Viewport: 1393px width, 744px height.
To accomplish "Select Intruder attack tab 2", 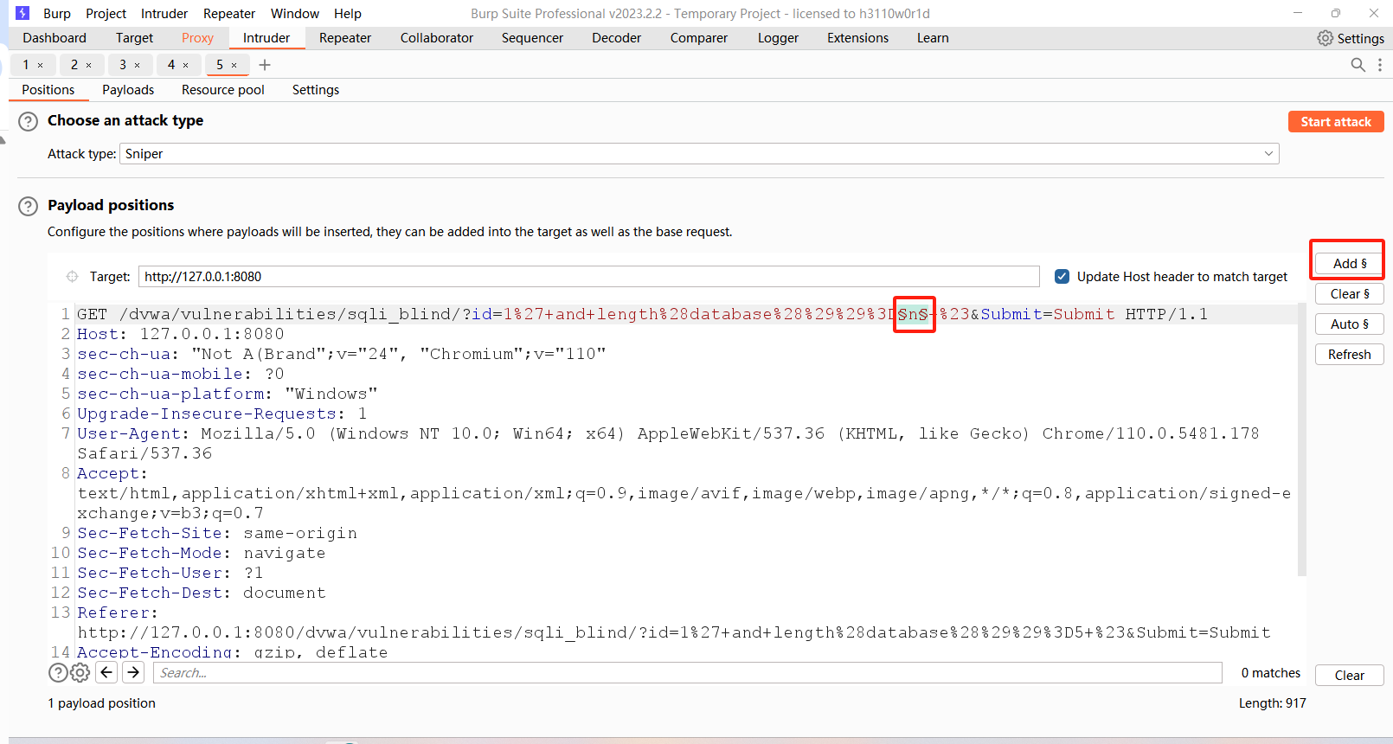I will click(74, 65).
